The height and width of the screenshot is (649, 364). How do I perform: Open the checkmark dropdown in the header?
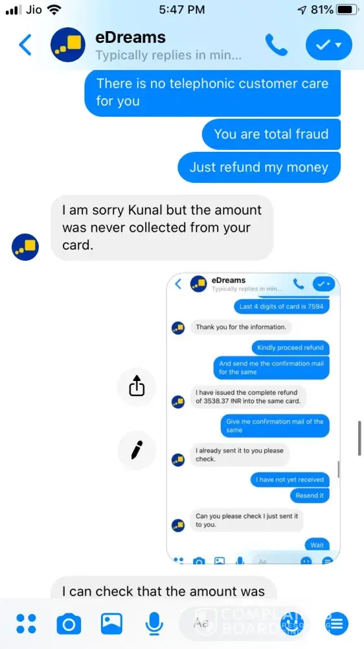coord(329,45)
